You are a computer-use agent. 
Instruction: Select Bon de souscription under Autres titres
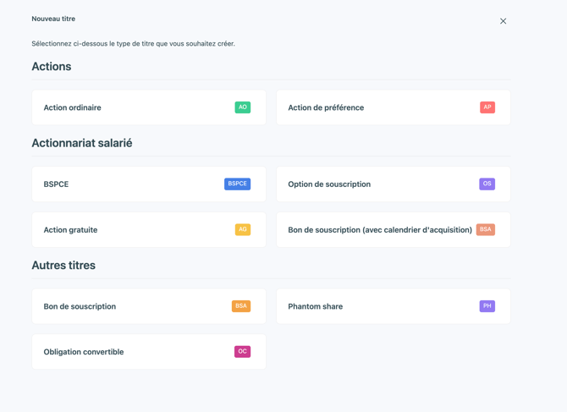149,306
